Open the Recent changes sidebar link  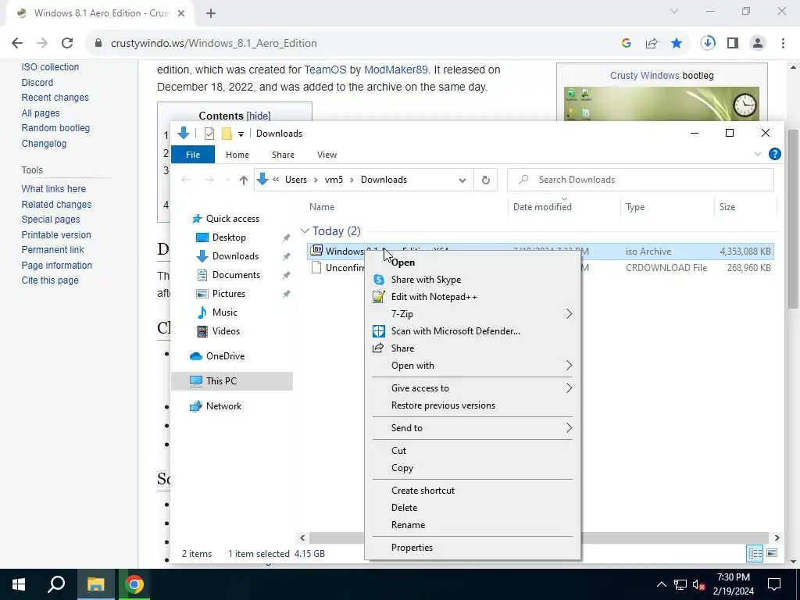(55, 98)
